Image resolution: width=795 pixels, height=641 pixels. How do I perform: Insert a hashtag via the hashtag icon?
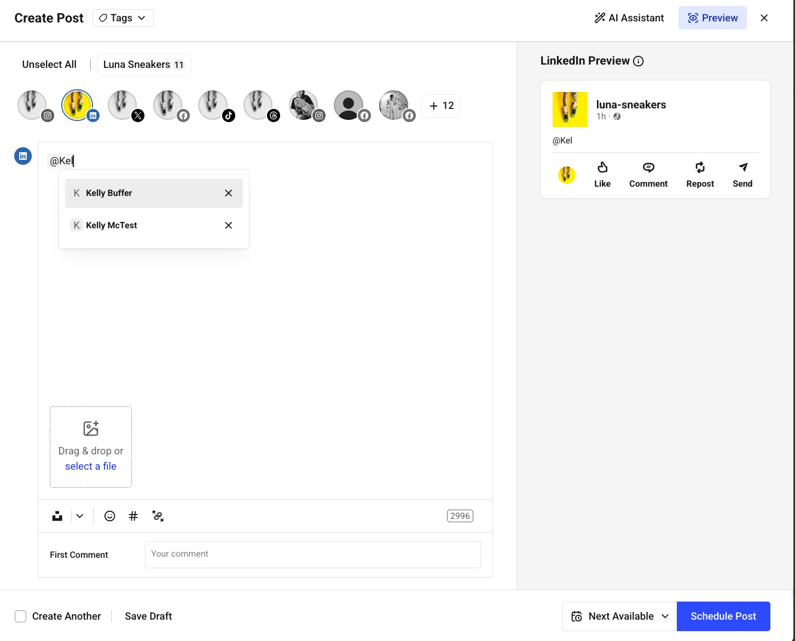134,516
